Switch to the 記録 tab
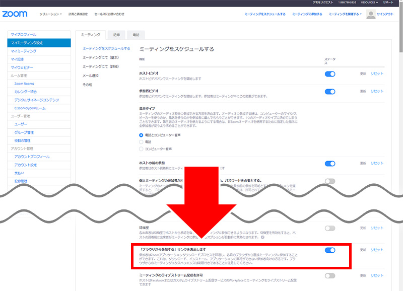The height and width of the screenshot is (291, 403). pyautogui.click(x=116, y=35)
